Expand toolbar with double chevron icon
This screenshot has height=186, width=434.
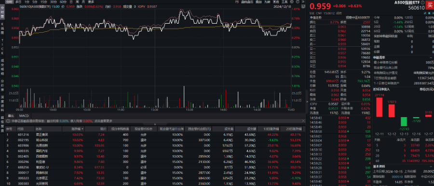point(303,1)
